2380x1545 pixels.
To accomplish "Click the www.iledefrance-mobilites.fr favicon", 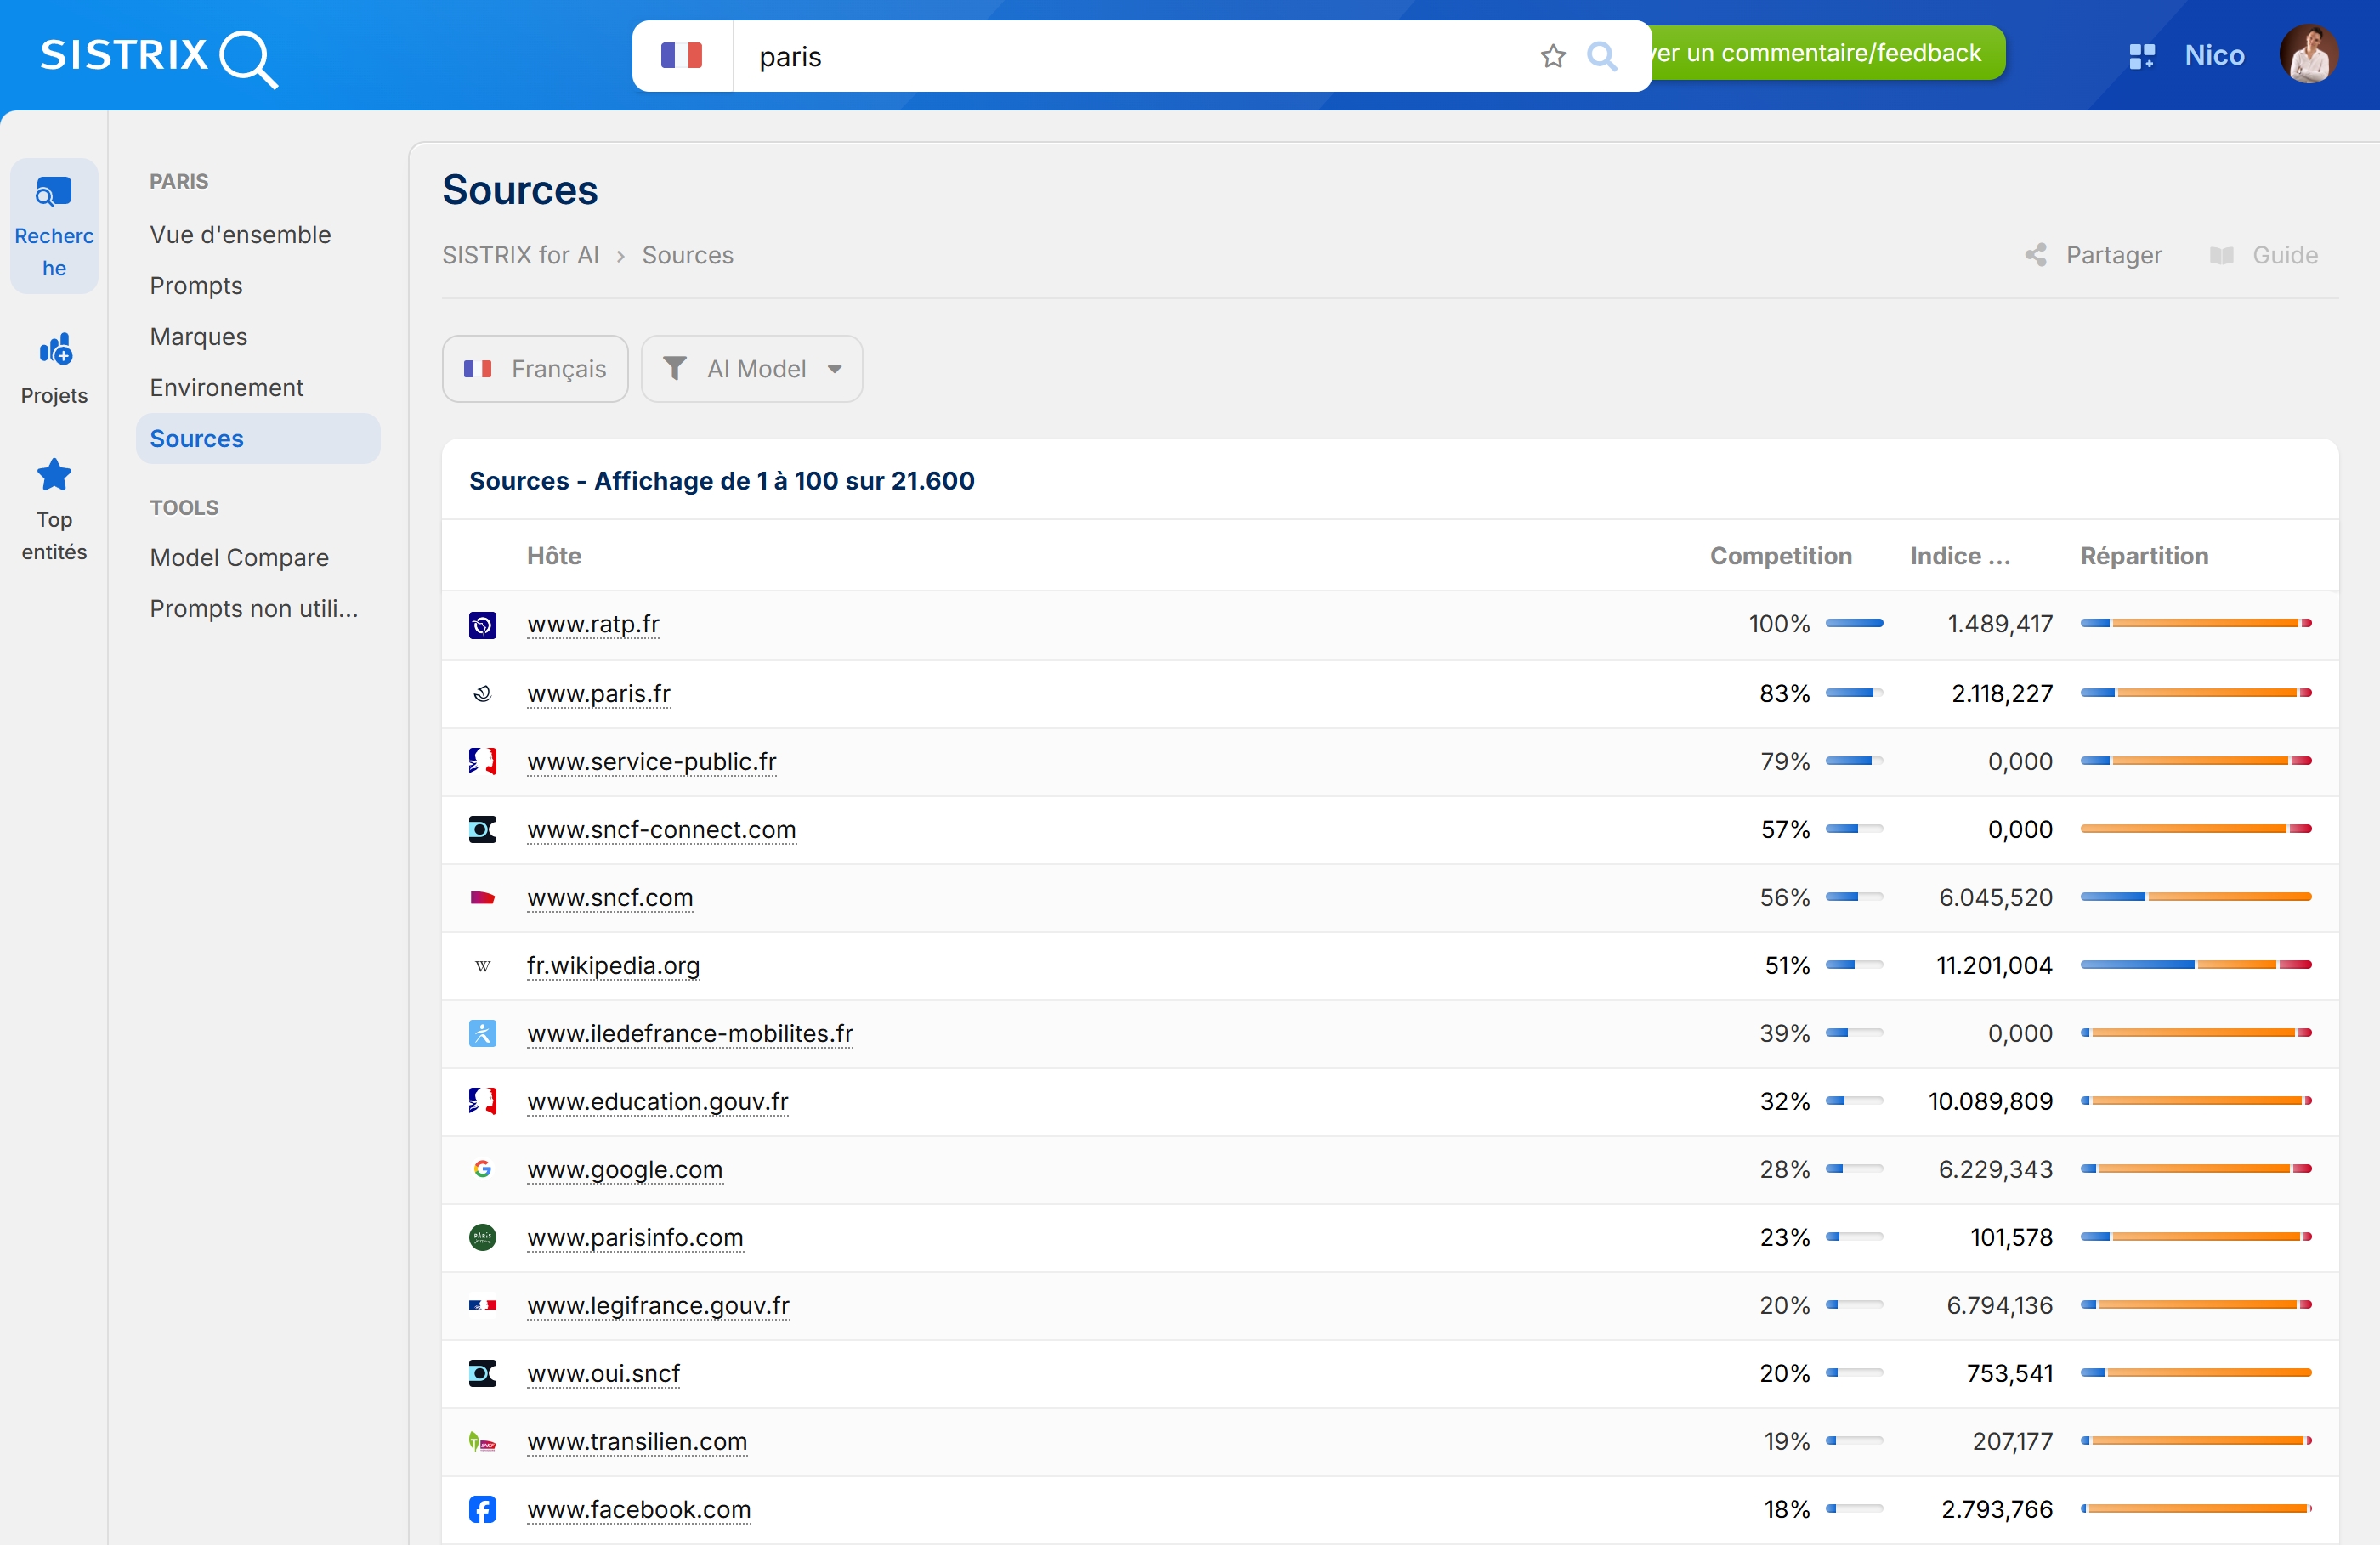I will tap(483, 1033).
